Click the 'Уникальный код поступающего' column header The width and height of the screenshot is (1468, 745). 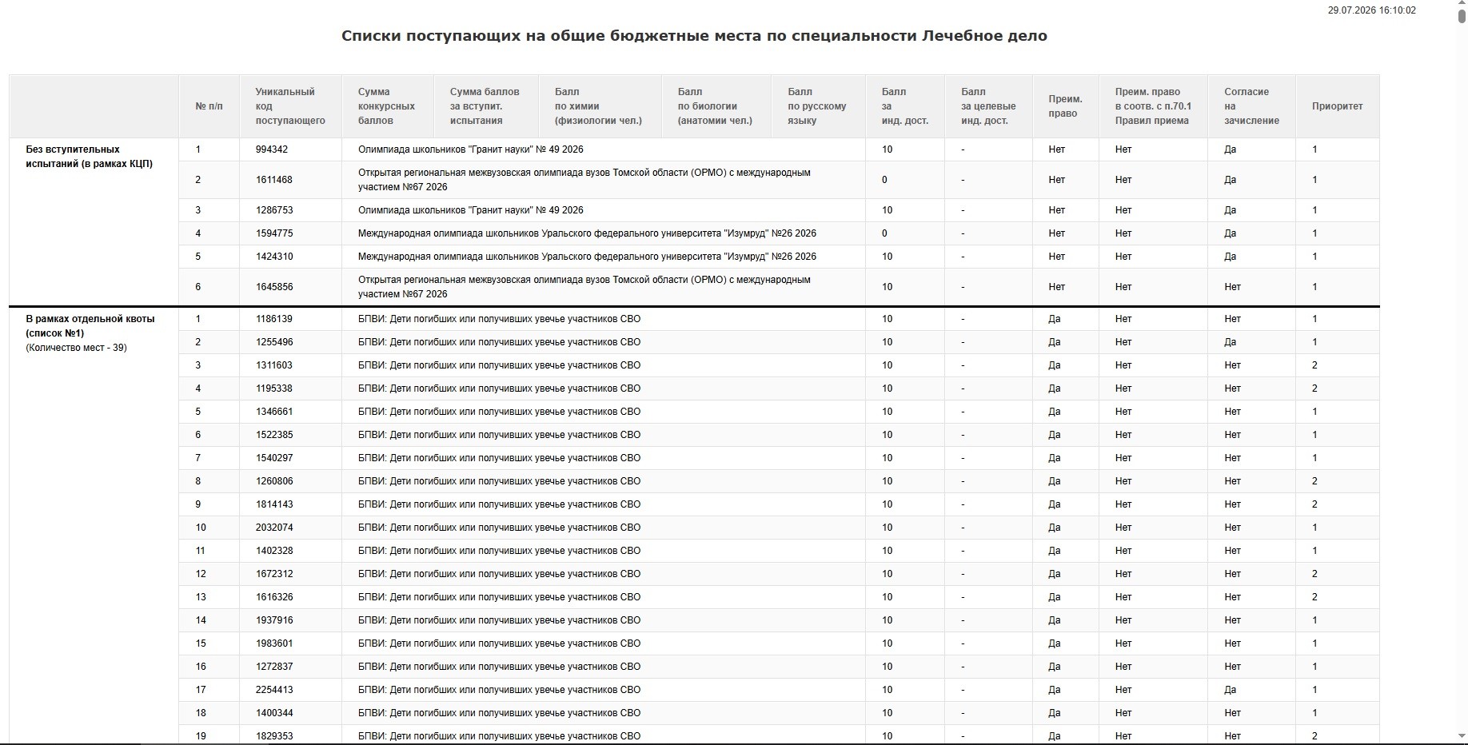click(x=290, y=106)
